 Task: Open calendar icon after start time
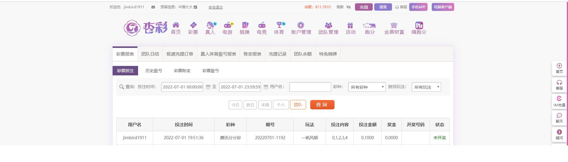(x=208, y=87)
